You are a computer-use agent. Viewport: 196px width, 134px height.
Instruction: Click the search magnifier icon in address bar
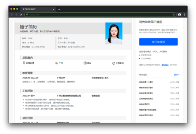(27, 14)
